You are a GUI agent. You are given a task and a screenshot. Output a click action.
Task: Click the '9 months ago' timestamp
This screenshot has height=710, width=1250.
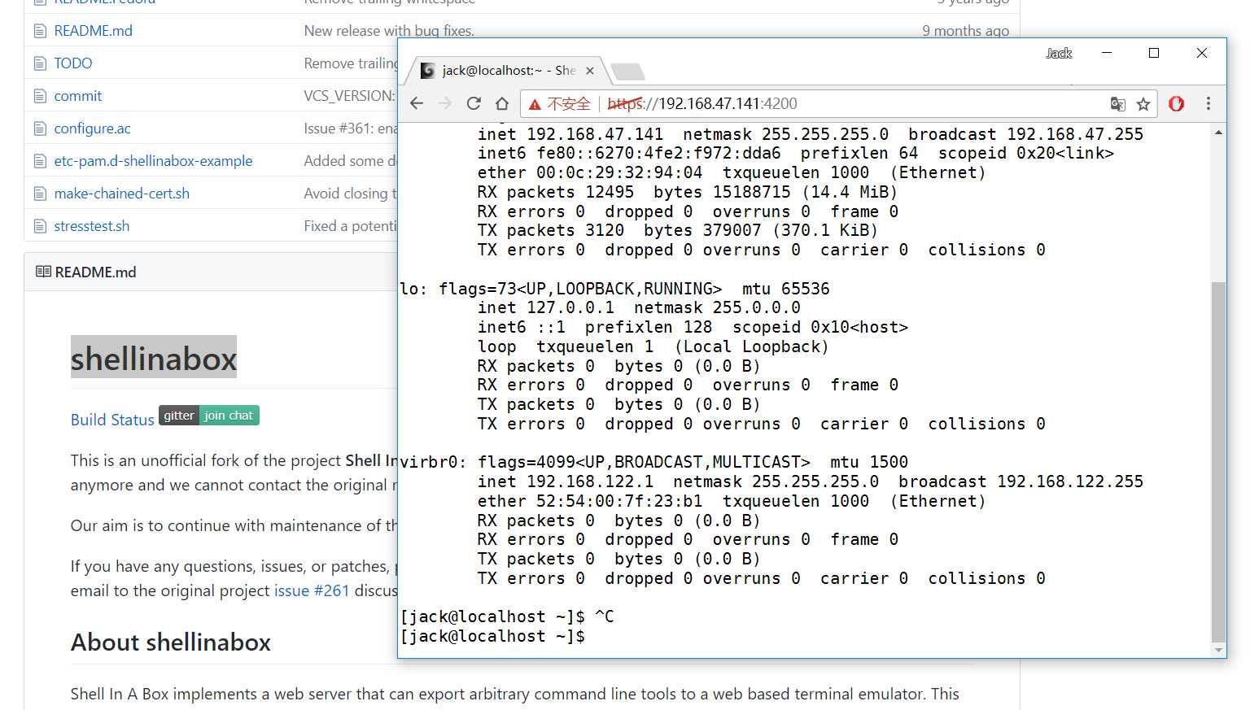(965, 31)
